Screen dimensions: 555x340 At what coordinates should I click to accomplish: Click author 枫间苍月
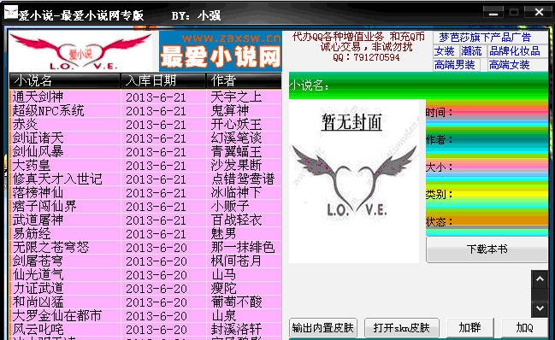[x=236, y=261]
